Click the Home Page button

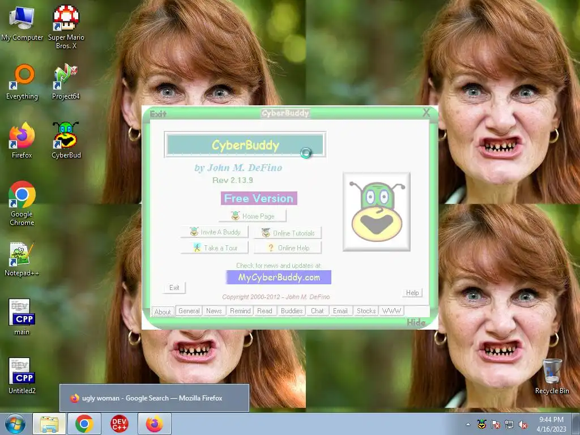coord(253,216)
